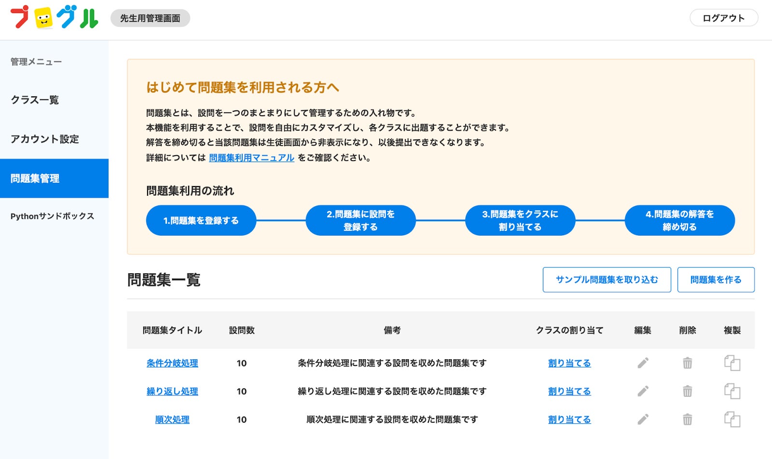Screen dimensions: 772x459
Task: Click the 削除 column header
Action: click(x=688, y=330)
